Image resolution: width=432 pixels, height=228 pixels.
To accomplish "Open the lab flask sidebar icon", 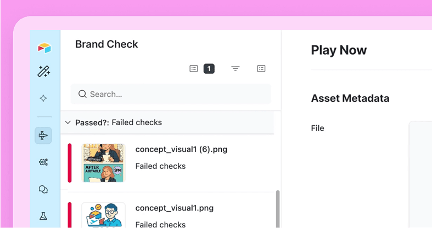I will coord(43,217).
